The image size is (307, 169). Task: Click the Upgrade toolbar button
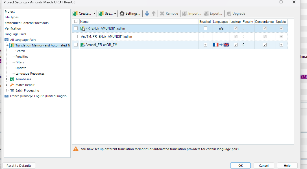236,14
